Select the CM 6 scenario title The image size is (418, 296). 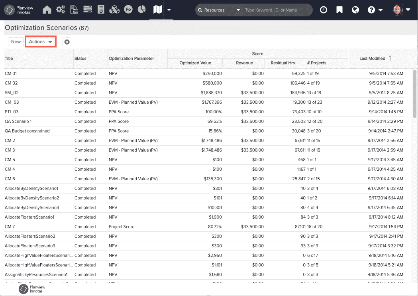pos(10,179)
